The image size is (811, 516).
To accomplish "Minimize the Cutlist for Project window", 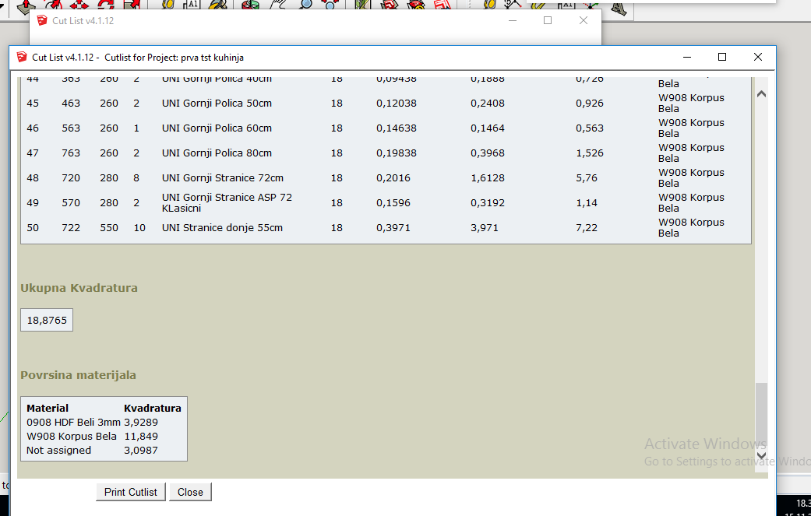I will tap(687, 57).
